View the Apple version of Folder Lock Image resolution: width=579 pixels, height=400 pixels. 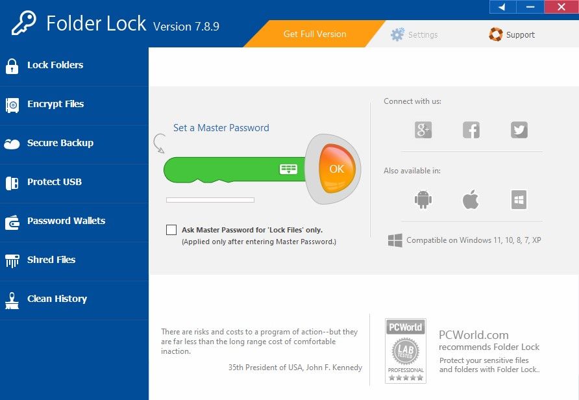tap(471, 200)
